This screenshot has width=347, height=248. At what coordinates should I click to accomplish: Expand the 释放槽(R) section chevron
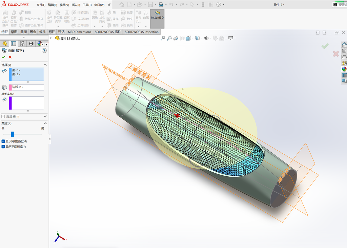coord(45,117)
